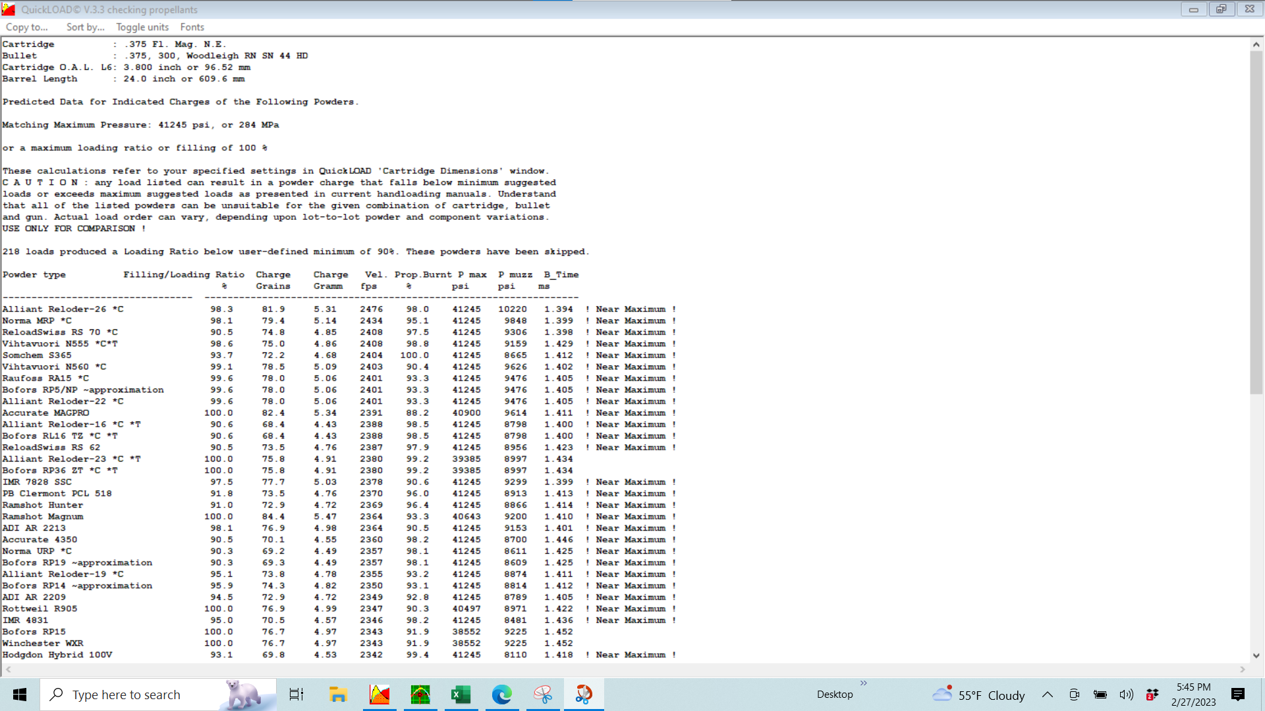Open the notification center icon
The width and height of the screenshot is (1265, 711).
(x=1237, y=695)
